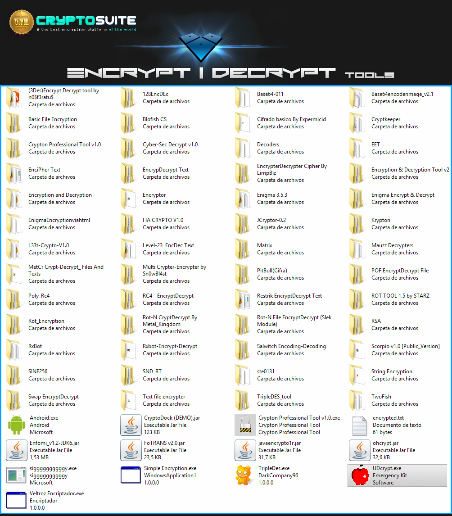Click the TripleDes.exe orange creature icon
The height and width of the screenshot is (516, 452).
[245, 475]
